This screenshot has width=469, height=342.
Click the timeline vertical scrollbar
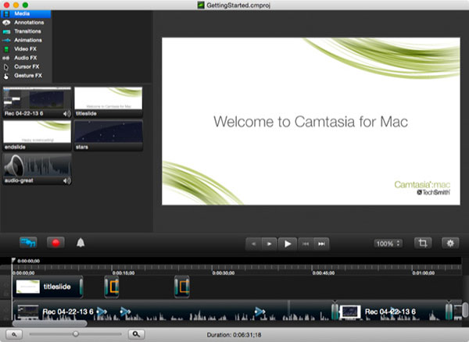465,310
